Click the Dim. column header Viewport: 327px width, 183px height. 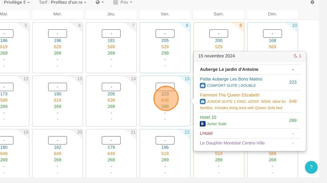pos(272,14)
